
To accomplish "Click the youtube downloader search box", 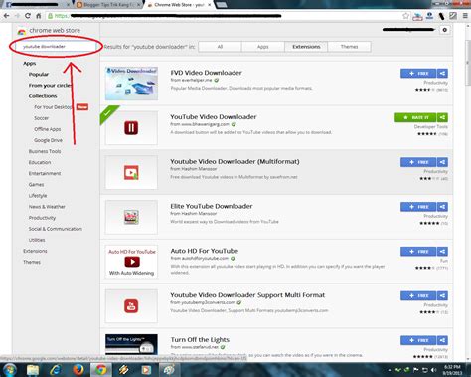I will (56, 47).
